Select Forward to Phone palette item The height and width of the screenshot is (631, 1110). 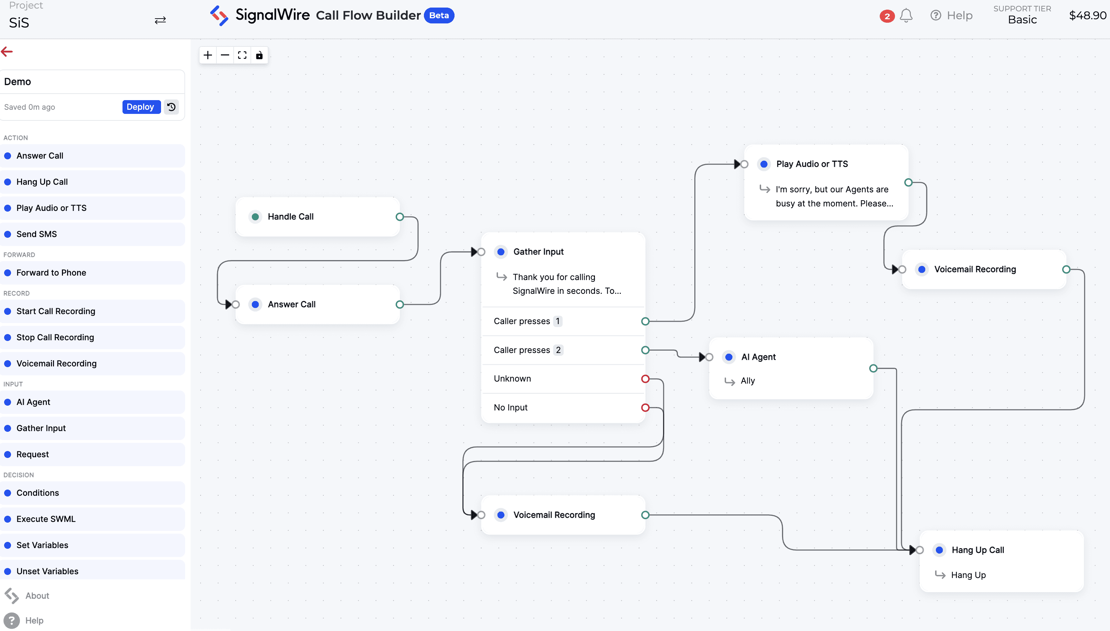(92, 272)
